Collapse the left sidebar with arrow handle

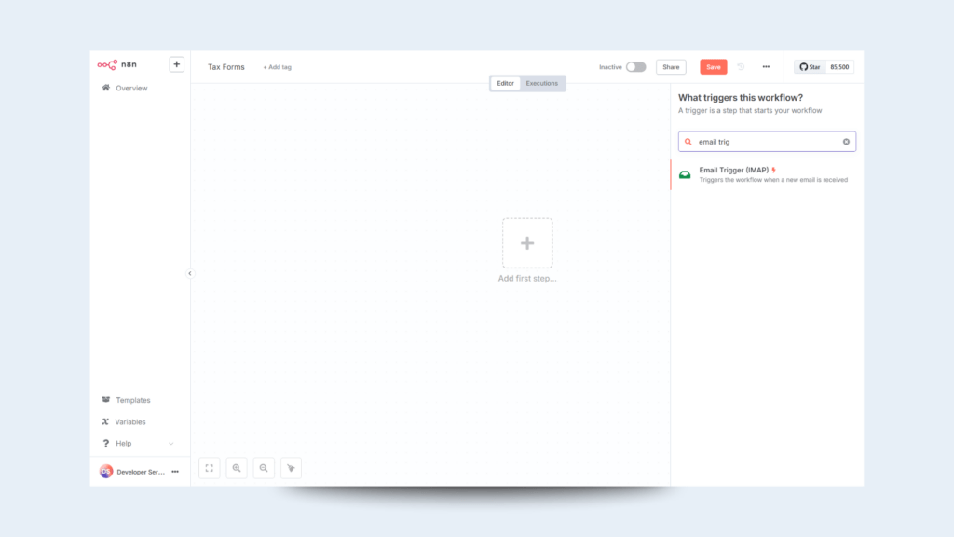tap(190, 273)
